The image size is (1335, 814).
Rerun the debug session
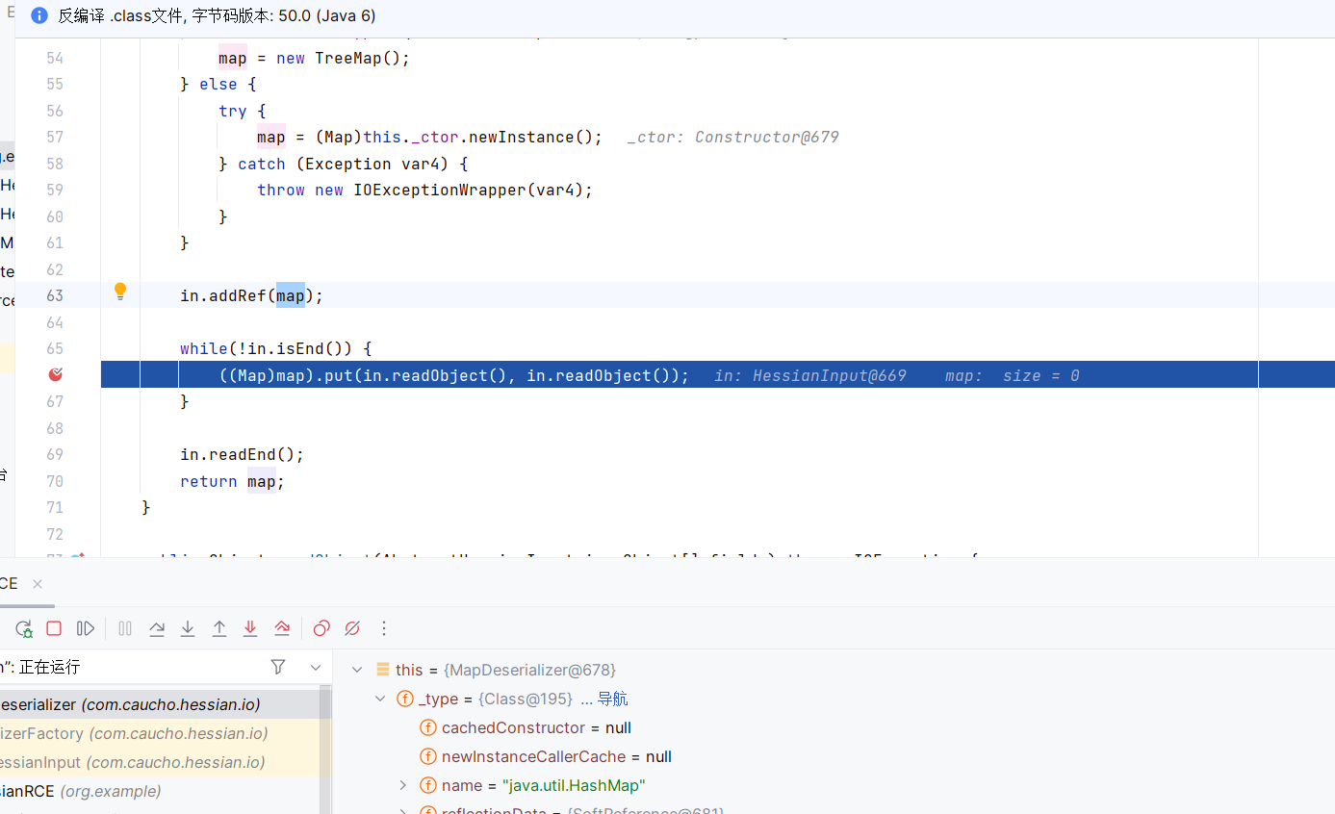[23, 628]
